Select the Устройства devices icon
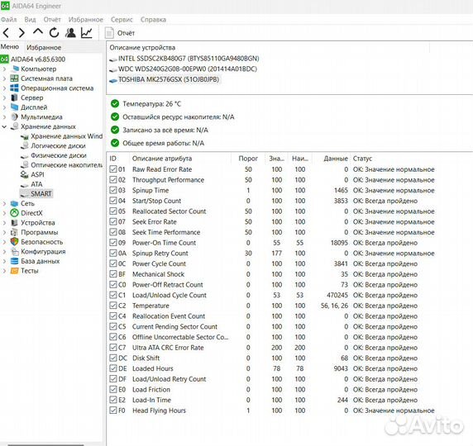 (x=14, y=223)
